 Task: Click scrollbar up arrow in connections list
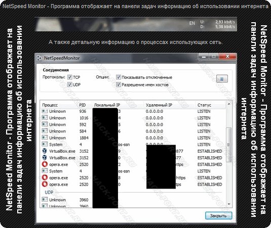(x=229, y=104)
